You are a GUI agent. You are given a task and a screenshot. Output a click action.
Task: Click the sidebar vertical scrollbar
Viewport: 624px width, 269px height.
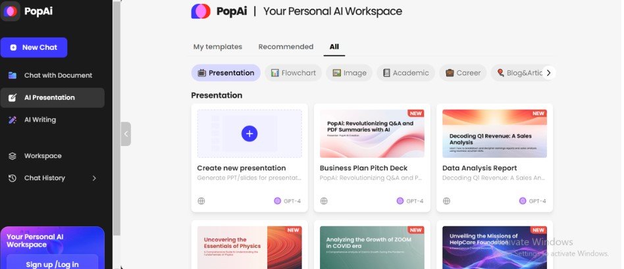point(117,117)
